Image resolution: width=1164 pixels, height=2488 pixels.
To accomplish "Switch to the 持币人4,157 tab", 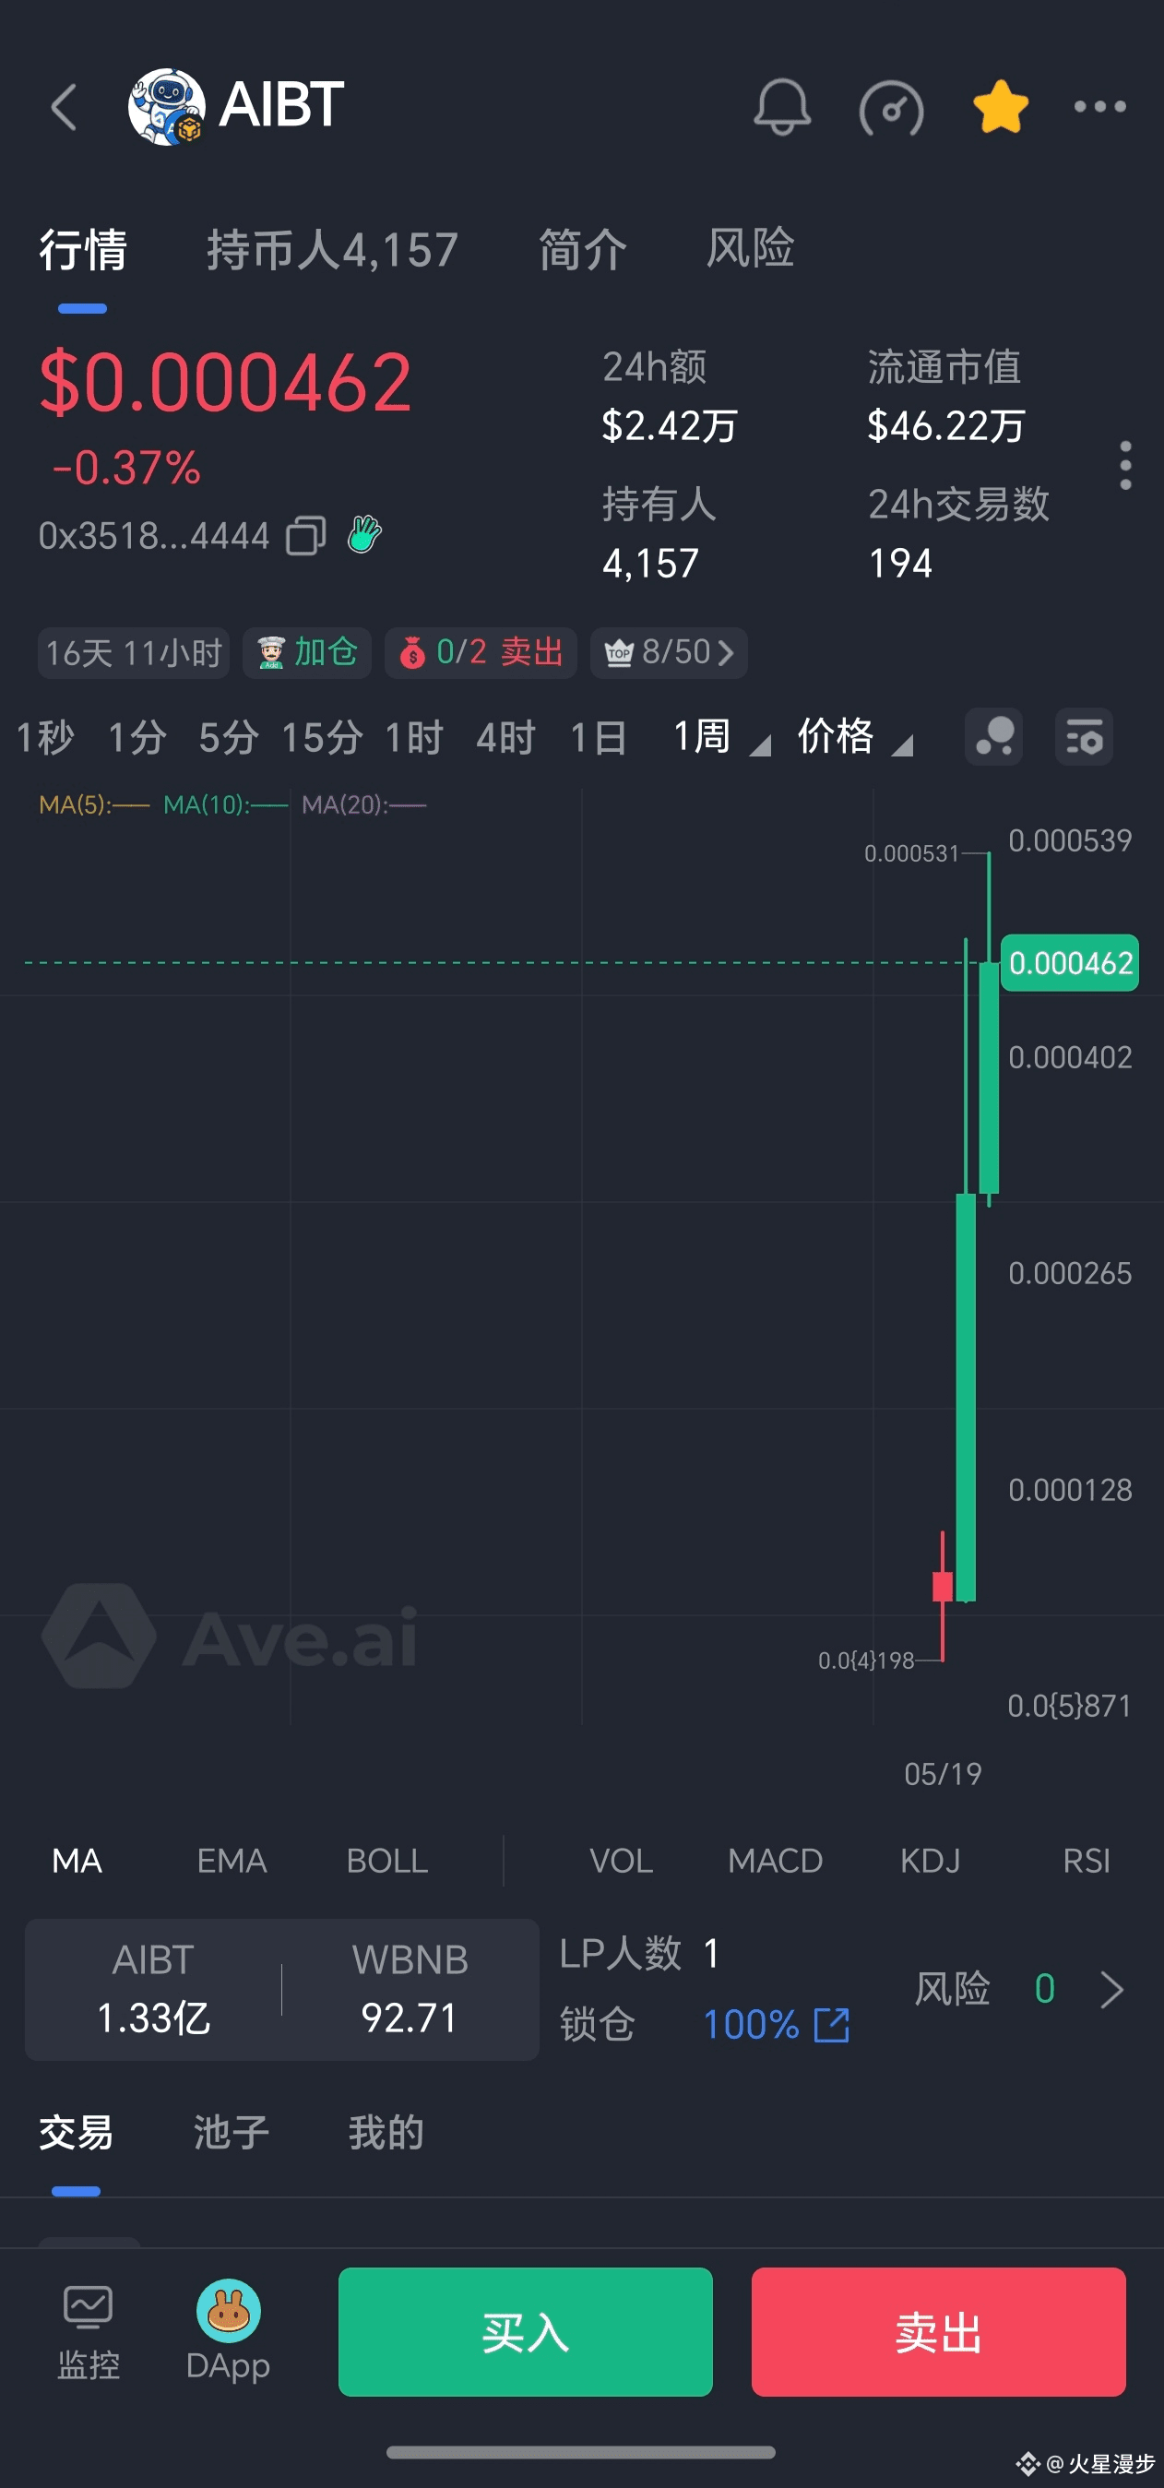I will [x=332, y=250].
